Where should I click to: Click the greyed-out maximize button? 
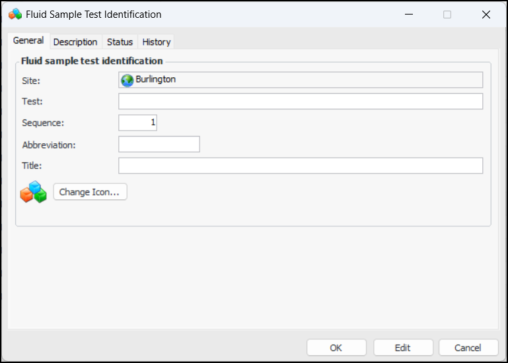point(447,14)
